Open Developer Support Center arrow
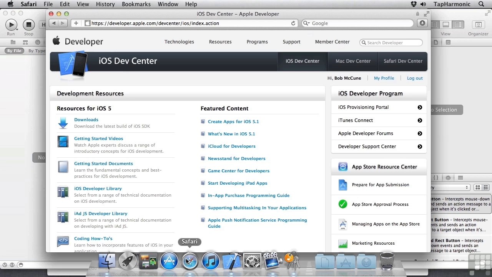The height and width of the screenshot is (277, 492). click(420, 147)
